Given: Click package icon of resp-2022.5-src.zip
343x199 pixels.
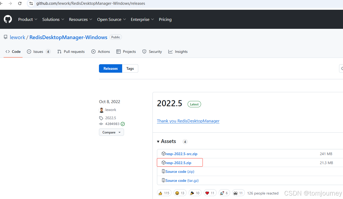Looking at the screenshot, I should click(164, 154).
